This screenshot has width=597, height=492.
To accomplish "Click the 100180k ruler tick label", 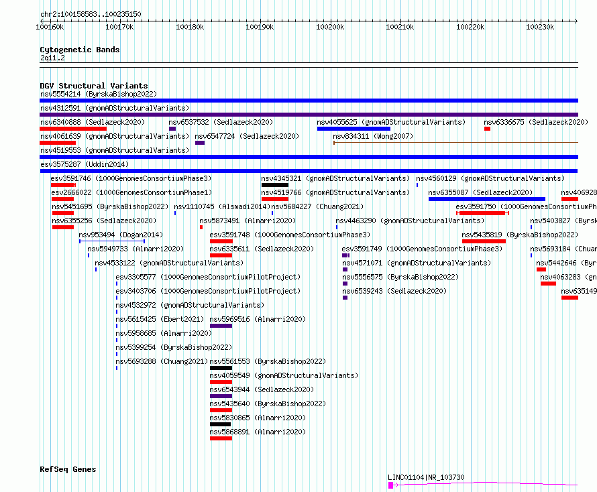I will [190, 27].
